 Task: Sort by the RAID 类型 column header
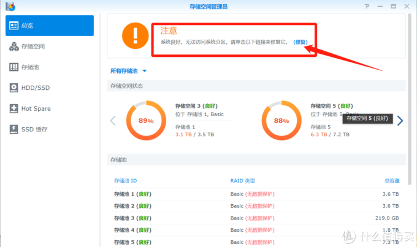[242, 181]
